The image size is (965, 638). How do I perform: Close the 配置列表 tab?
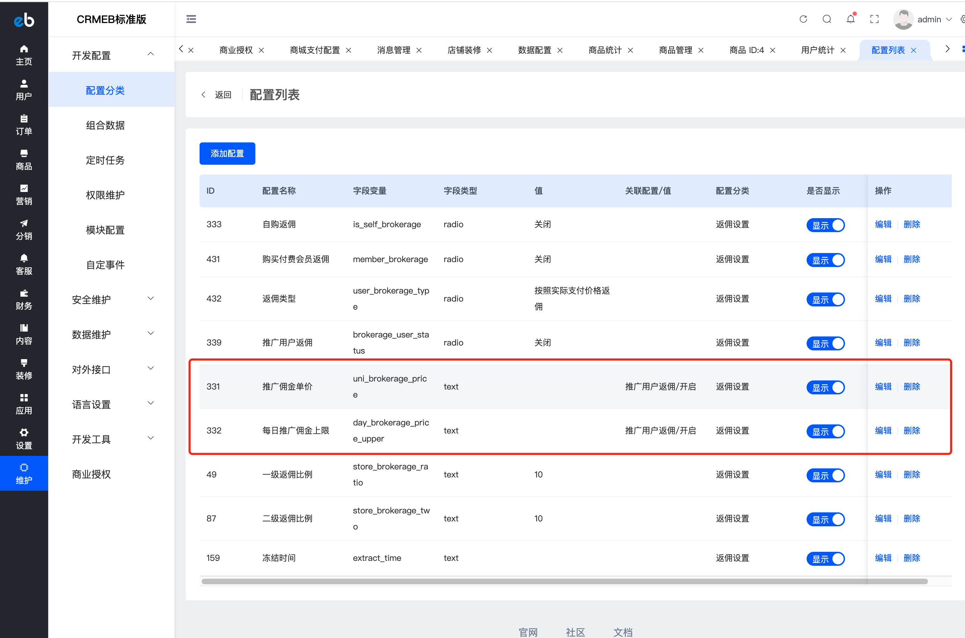click(x=914, y=50)
